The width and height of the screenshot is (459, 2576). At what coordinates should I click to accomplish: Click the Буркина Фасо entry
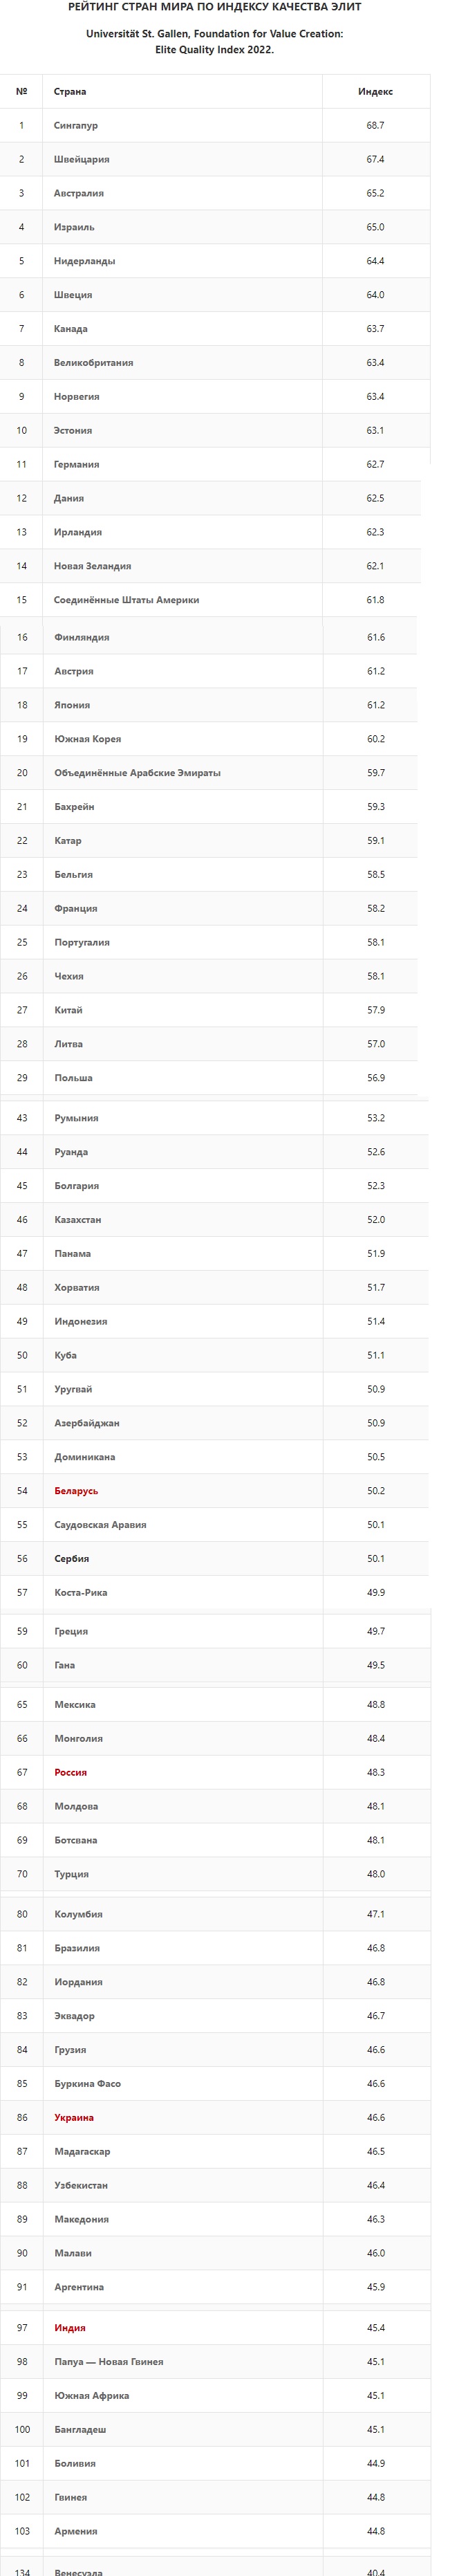pos(87,2083)
